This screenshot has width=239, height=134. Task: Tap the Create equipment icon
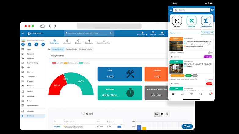coord(206,21)
